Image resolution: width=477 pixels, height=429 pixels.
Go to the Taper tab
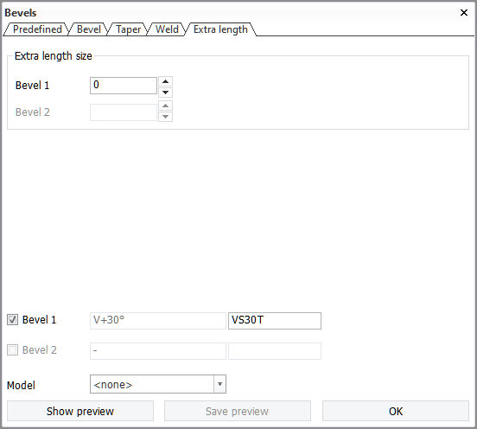pyautogui.click(x=128, y=29)
